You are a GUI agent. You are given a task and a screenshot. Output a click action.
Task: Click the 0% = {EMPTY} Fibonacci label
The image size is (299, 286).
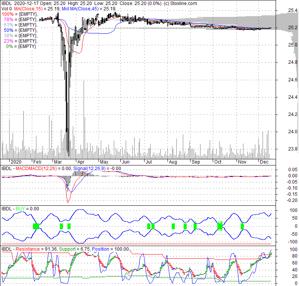click(21, 46)
